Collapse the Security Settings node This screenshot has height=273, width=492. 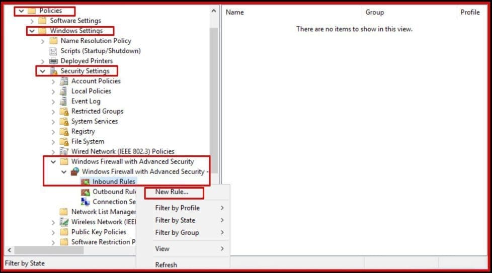pyautogui.click(x=43, y=71)
